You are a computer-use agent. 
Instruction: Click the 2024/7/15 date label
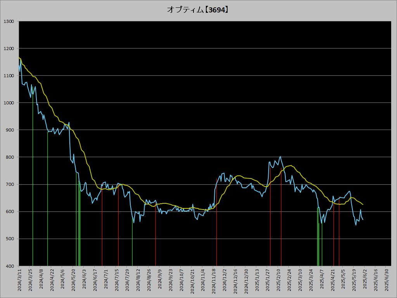click(117, 279)
